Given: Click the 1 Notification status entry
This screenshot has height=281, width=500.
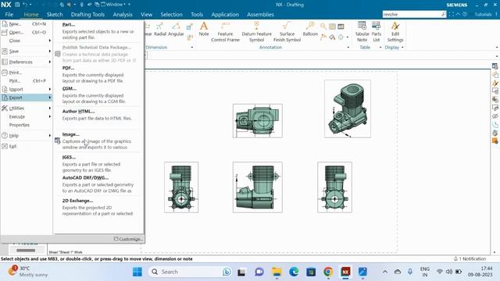Looking at the screenshot, I should [470, 258].
